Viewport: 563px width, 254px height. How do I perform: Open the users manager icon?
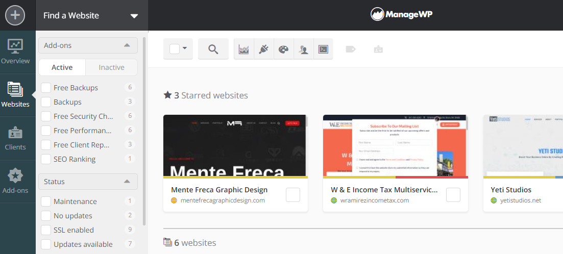(304, 49)
